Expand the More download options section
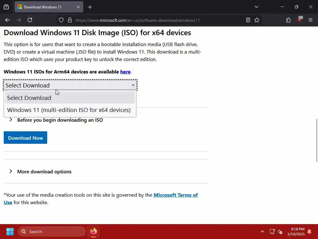Image resolution: width=318 pixels, height=239 pixels. (x=44, y=171)
